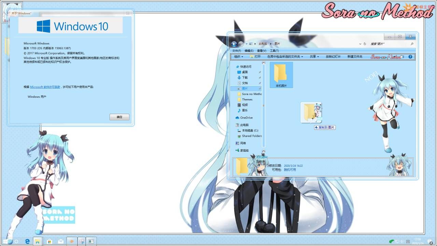Viewport: 437px width, 246px height.
Task: Expand the address bar history dropdown arrow
Action: pyautogui.click(x=360, y=44)
